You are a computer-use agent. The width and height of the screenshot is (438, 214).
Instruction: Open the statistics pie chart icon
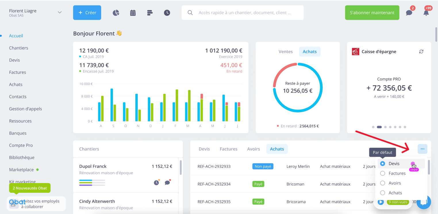pos(116,13)
